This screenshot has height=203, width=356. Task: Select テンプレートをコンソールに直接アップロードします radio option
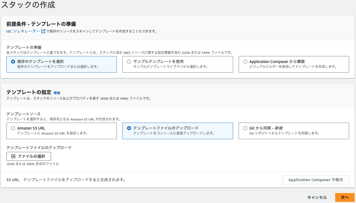click(x=129, y=128)
